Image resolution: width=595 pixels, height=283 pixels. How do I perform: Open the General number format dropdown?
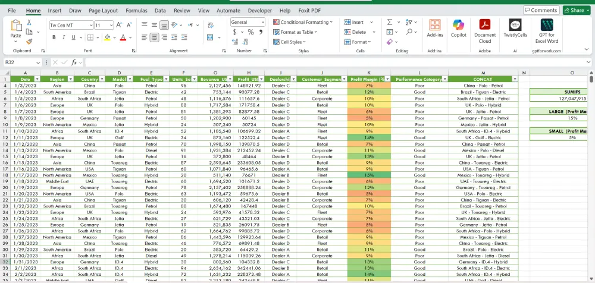(x=262, y=23)
